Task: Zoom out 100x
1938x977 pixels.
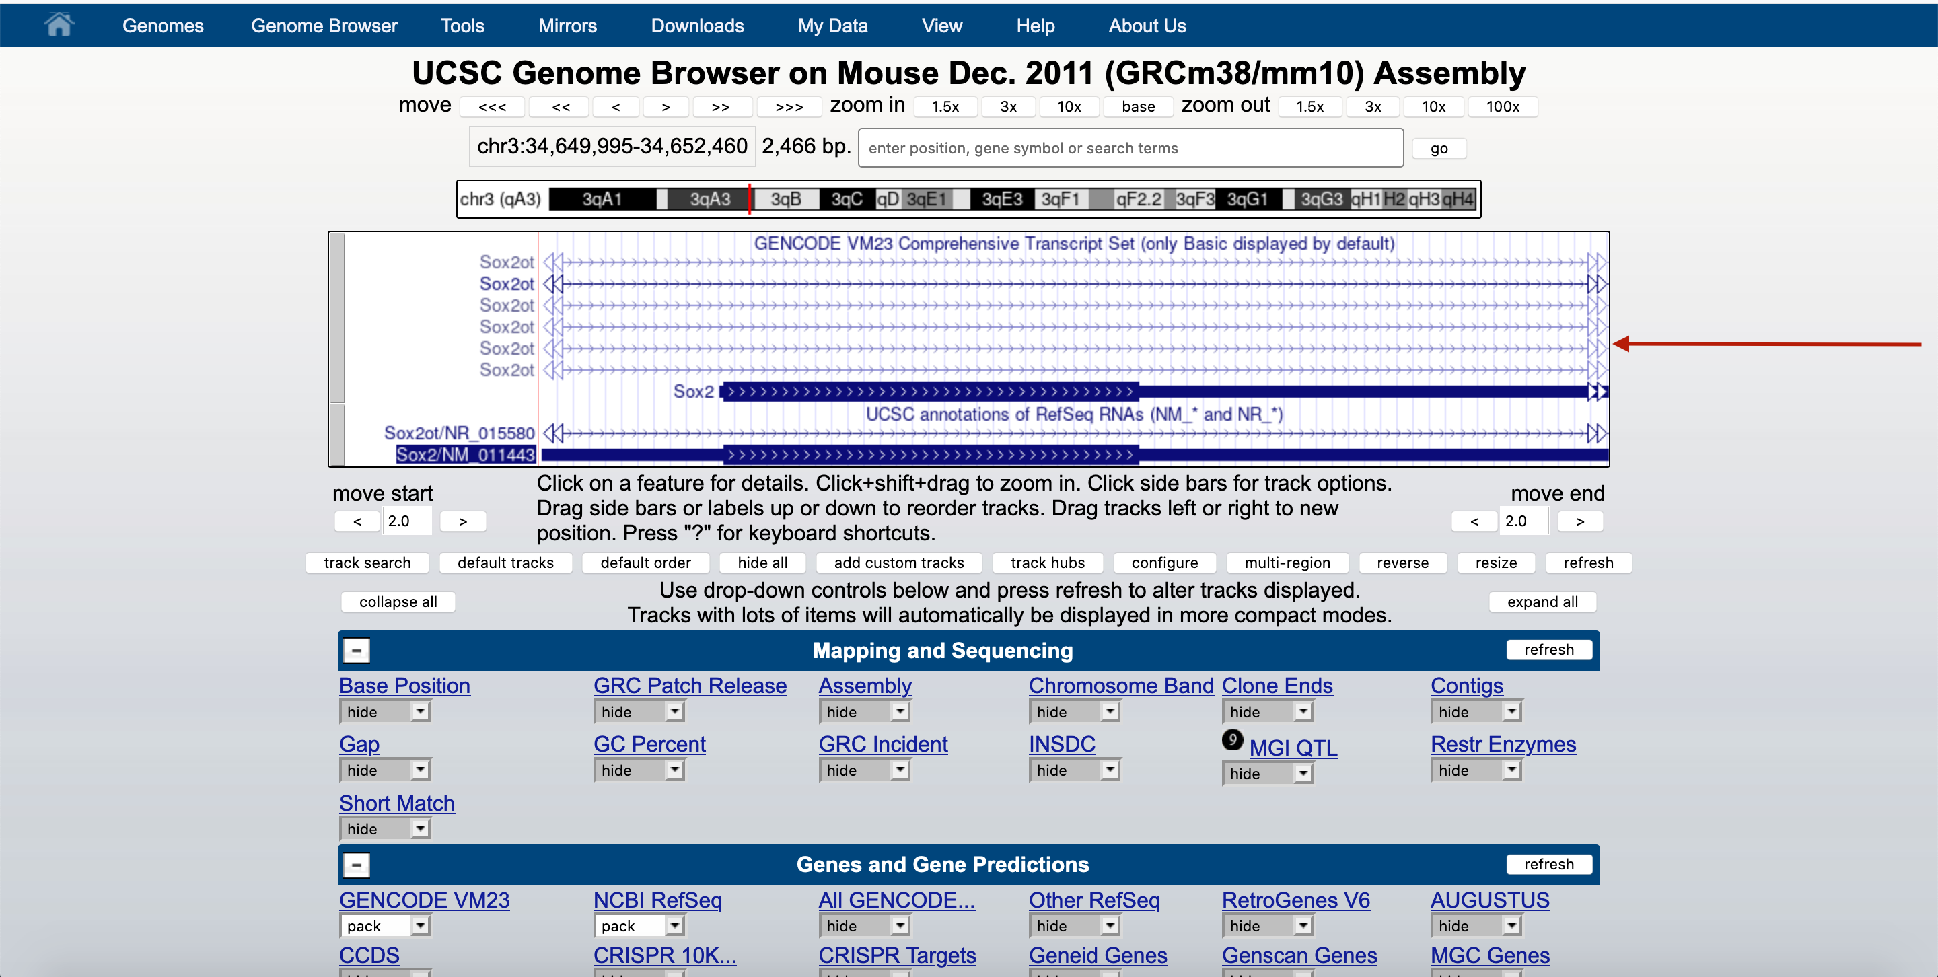Action: pos(1503,107)
